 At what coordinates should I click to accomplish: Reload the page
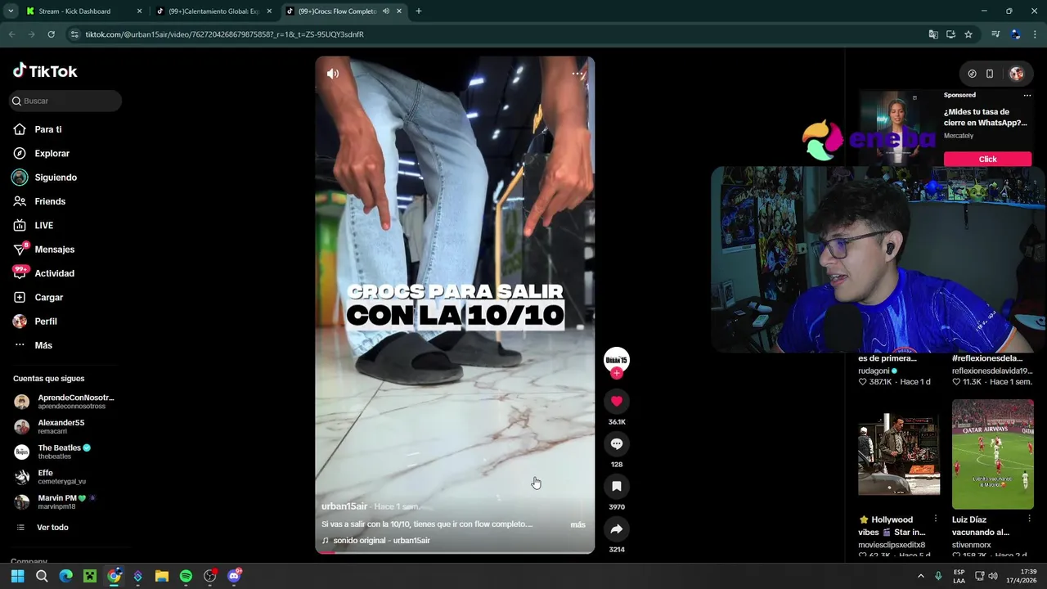click(x=51, y=34)
